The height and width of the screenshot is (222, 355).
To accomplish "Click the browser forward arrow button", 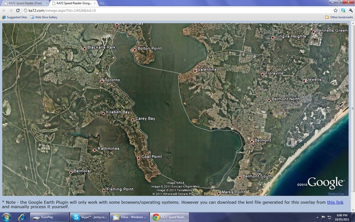I will click(x=10, y=10).
